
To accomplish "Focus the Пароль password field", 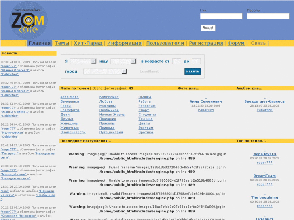I will 268,16.
